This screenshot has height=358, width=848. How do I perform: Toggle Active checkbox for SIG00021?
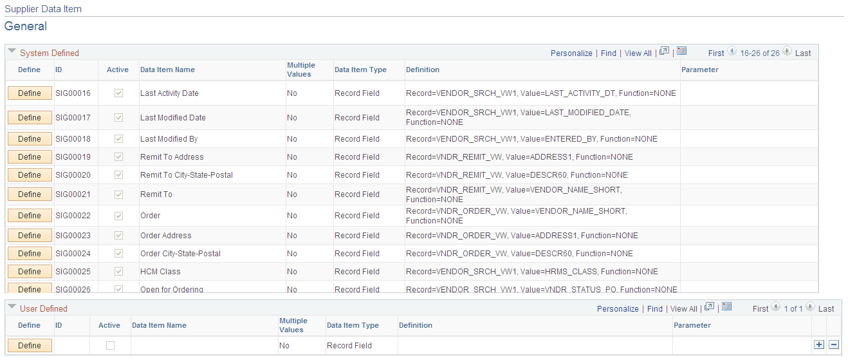click(x=118, y=194)
